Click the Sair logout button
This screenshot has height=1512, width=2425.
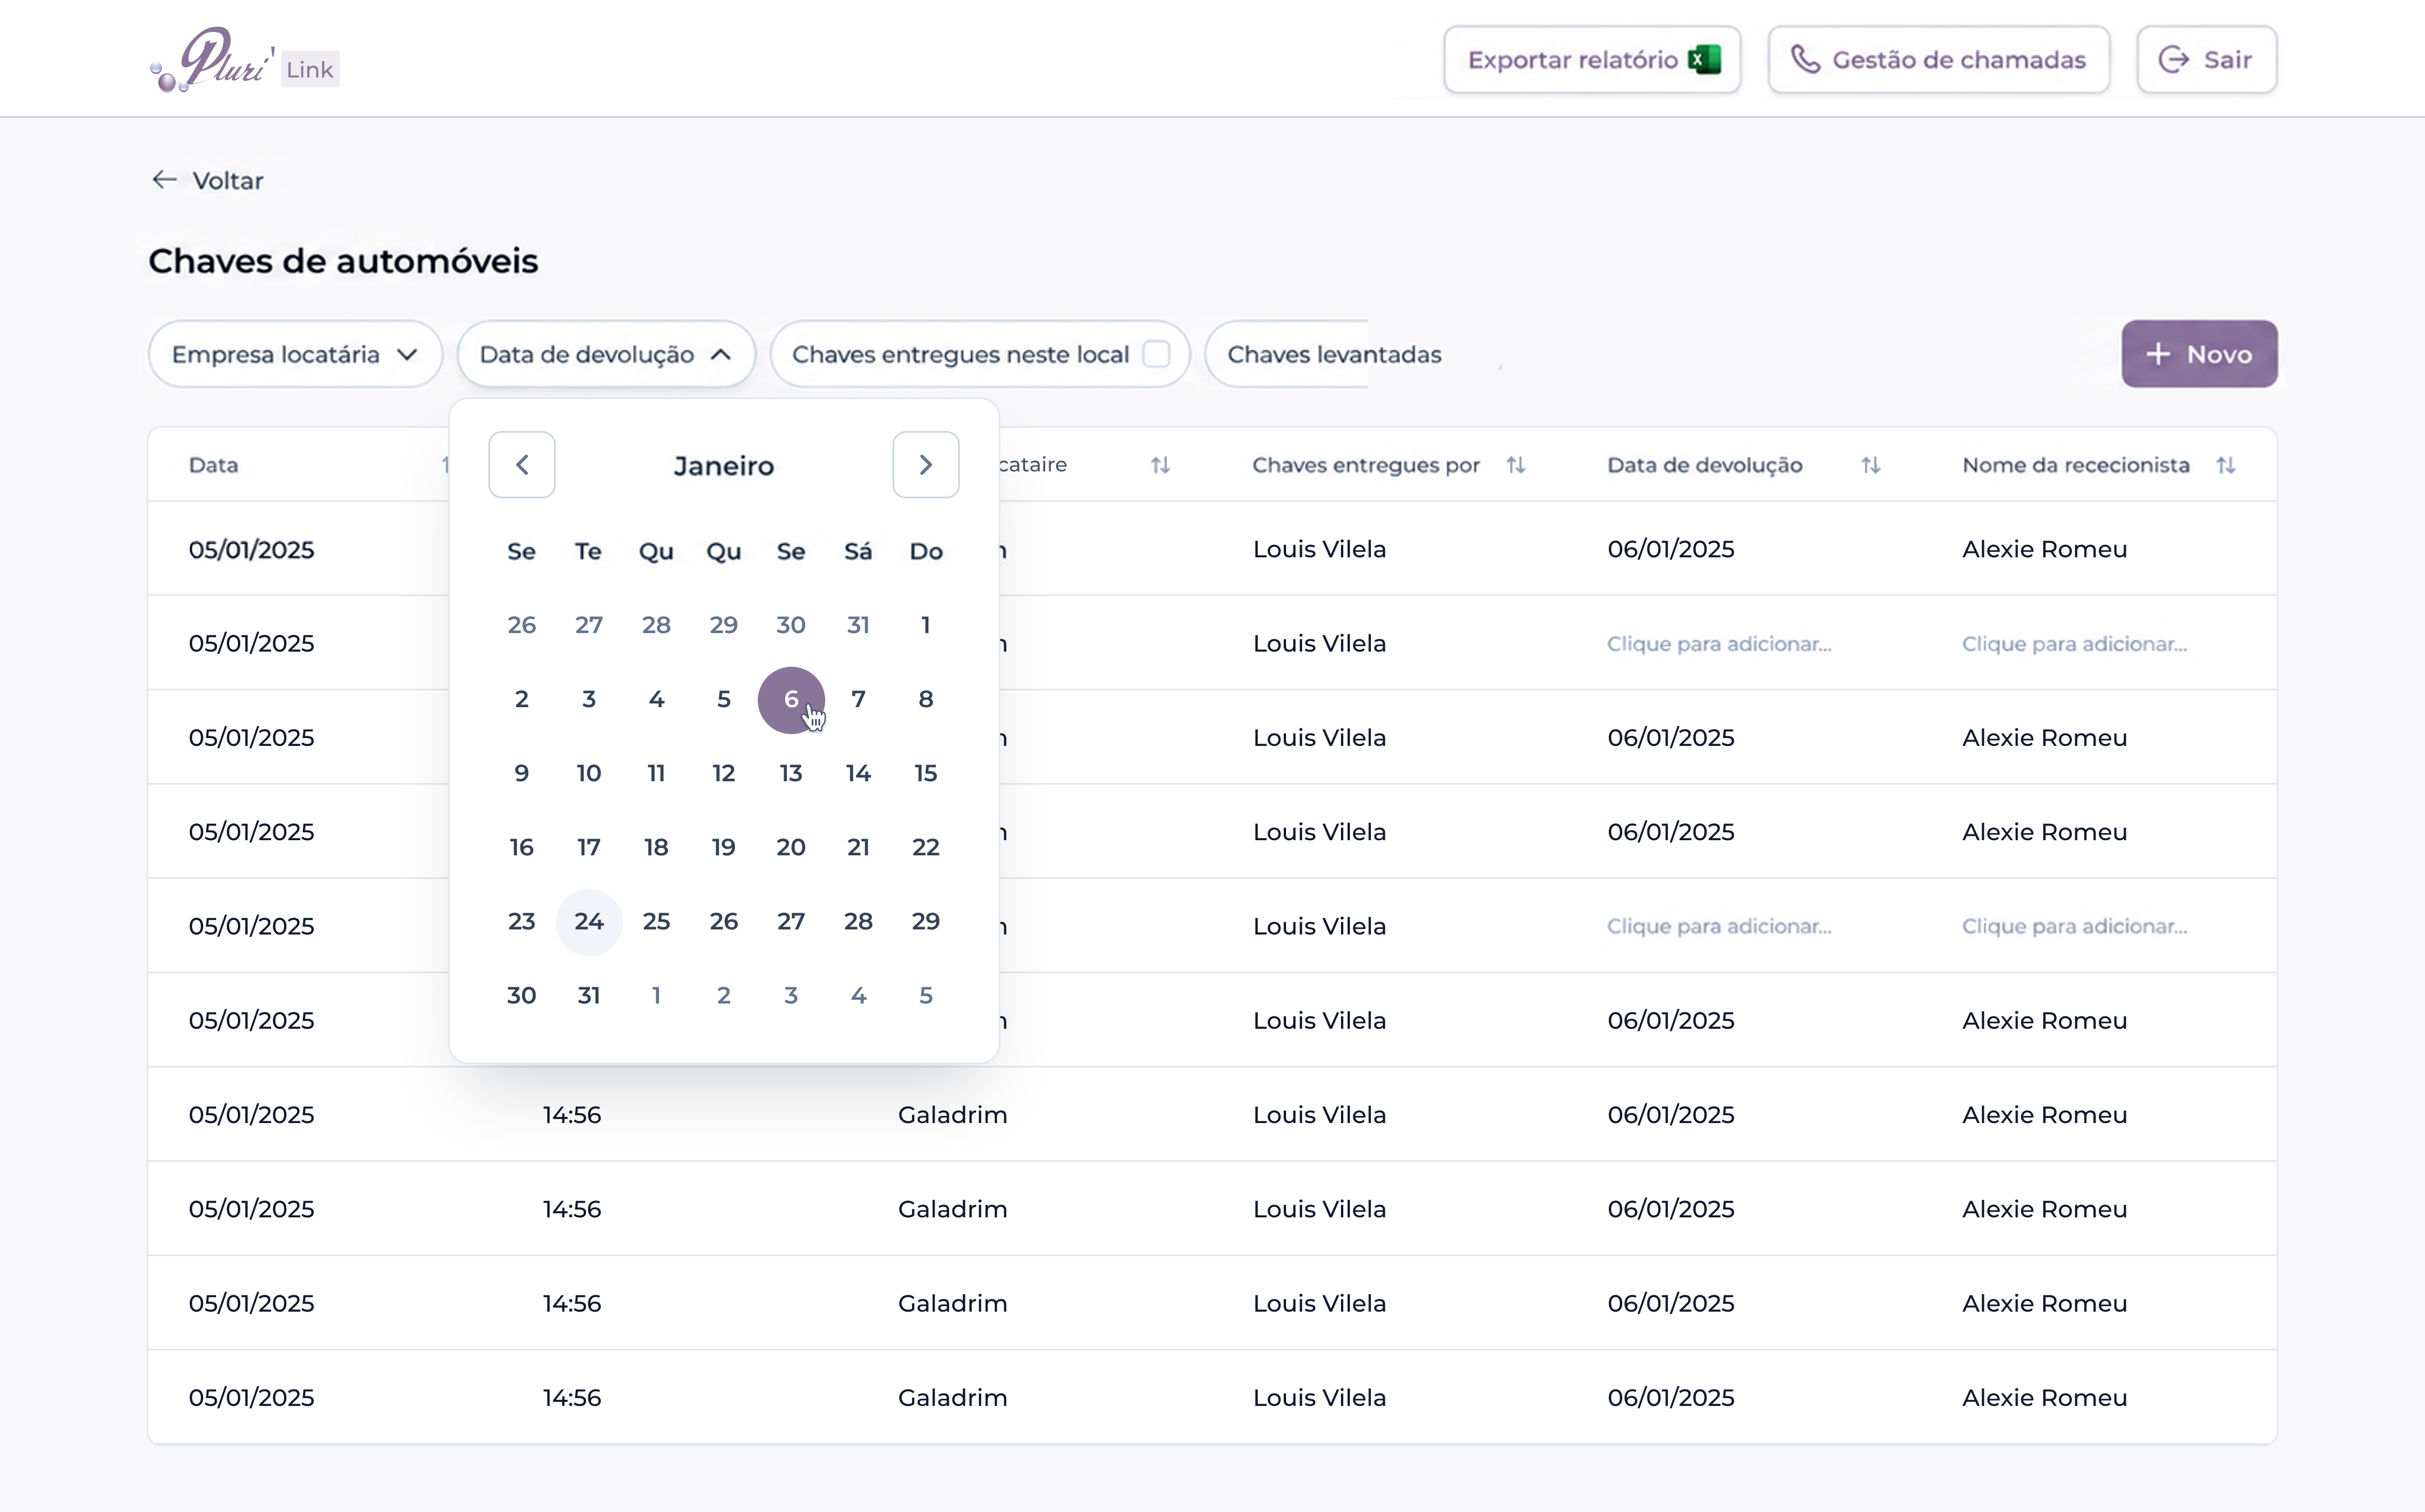[x=2206, y=60]
